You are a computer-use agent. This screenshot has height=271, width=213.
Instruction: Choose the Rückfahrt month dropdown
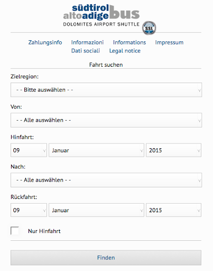pos(96,210)
